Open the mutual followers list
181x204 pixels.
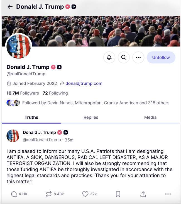pos(96,103)
